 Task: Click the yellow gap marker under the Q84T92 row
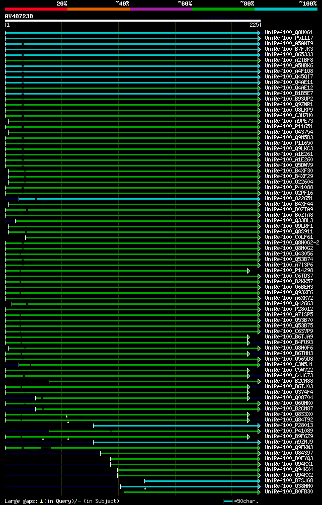pyautogui.click(x=68, y=422)
